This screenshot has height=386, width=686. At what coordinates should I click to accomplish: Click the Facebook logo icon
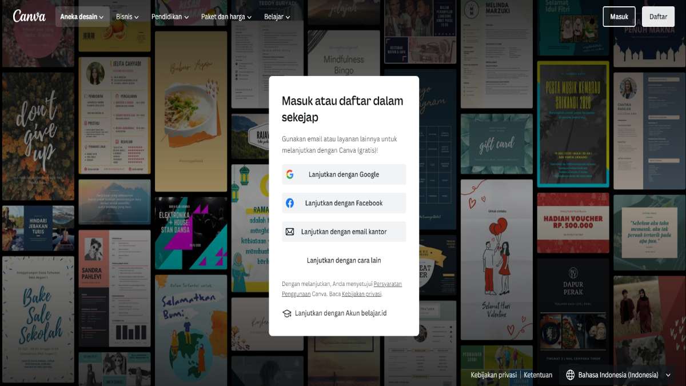click(290, 203)
